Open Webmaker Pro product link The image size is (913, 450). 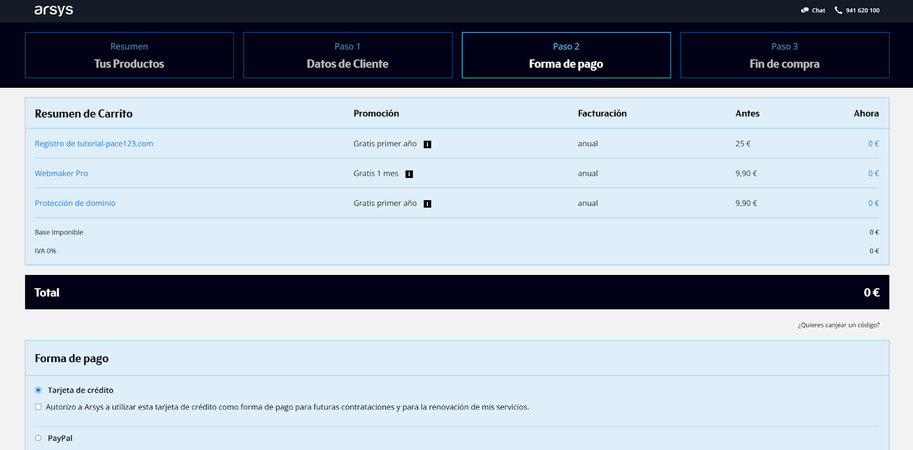point(62,173)
